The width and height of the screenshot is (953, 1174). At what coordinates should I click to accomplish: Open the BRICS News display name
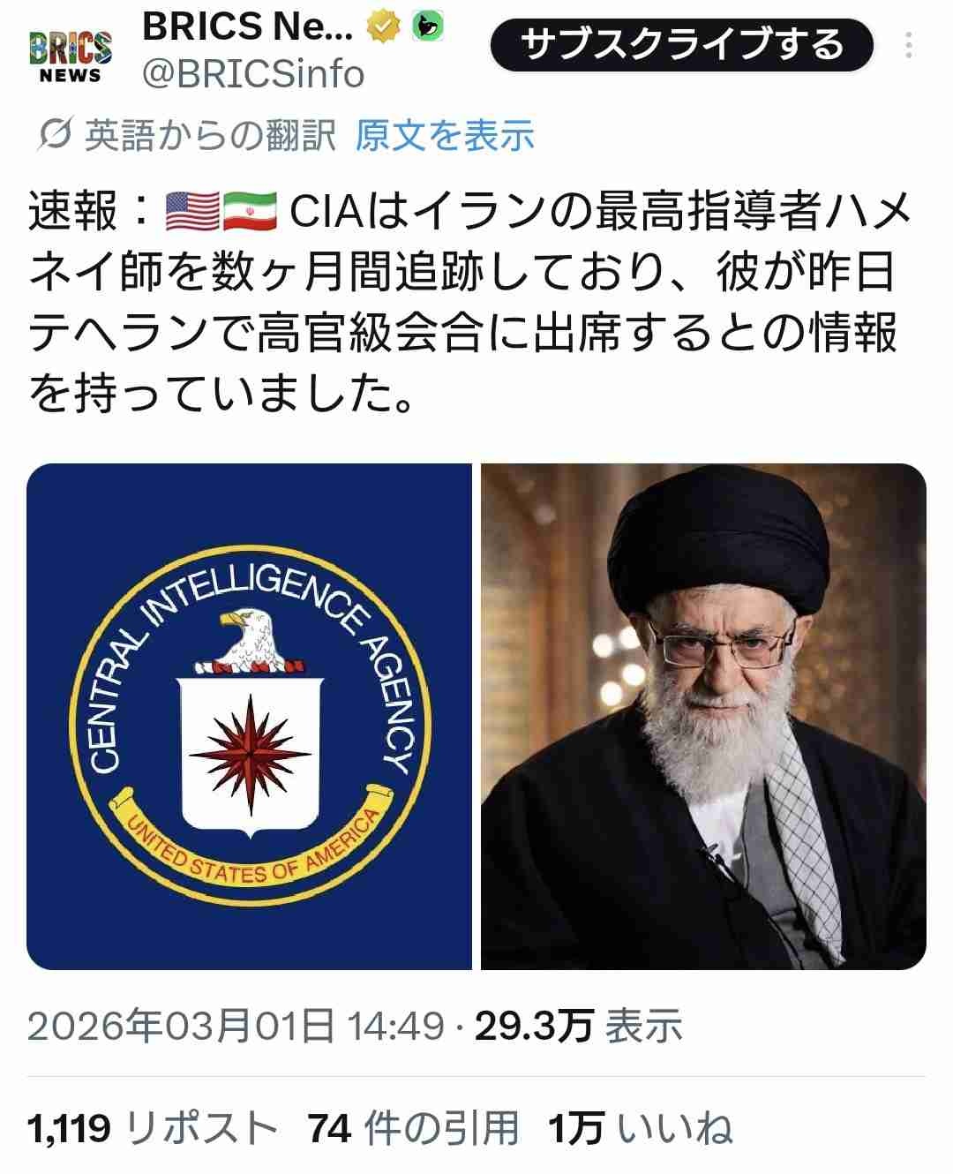(248, 28)
